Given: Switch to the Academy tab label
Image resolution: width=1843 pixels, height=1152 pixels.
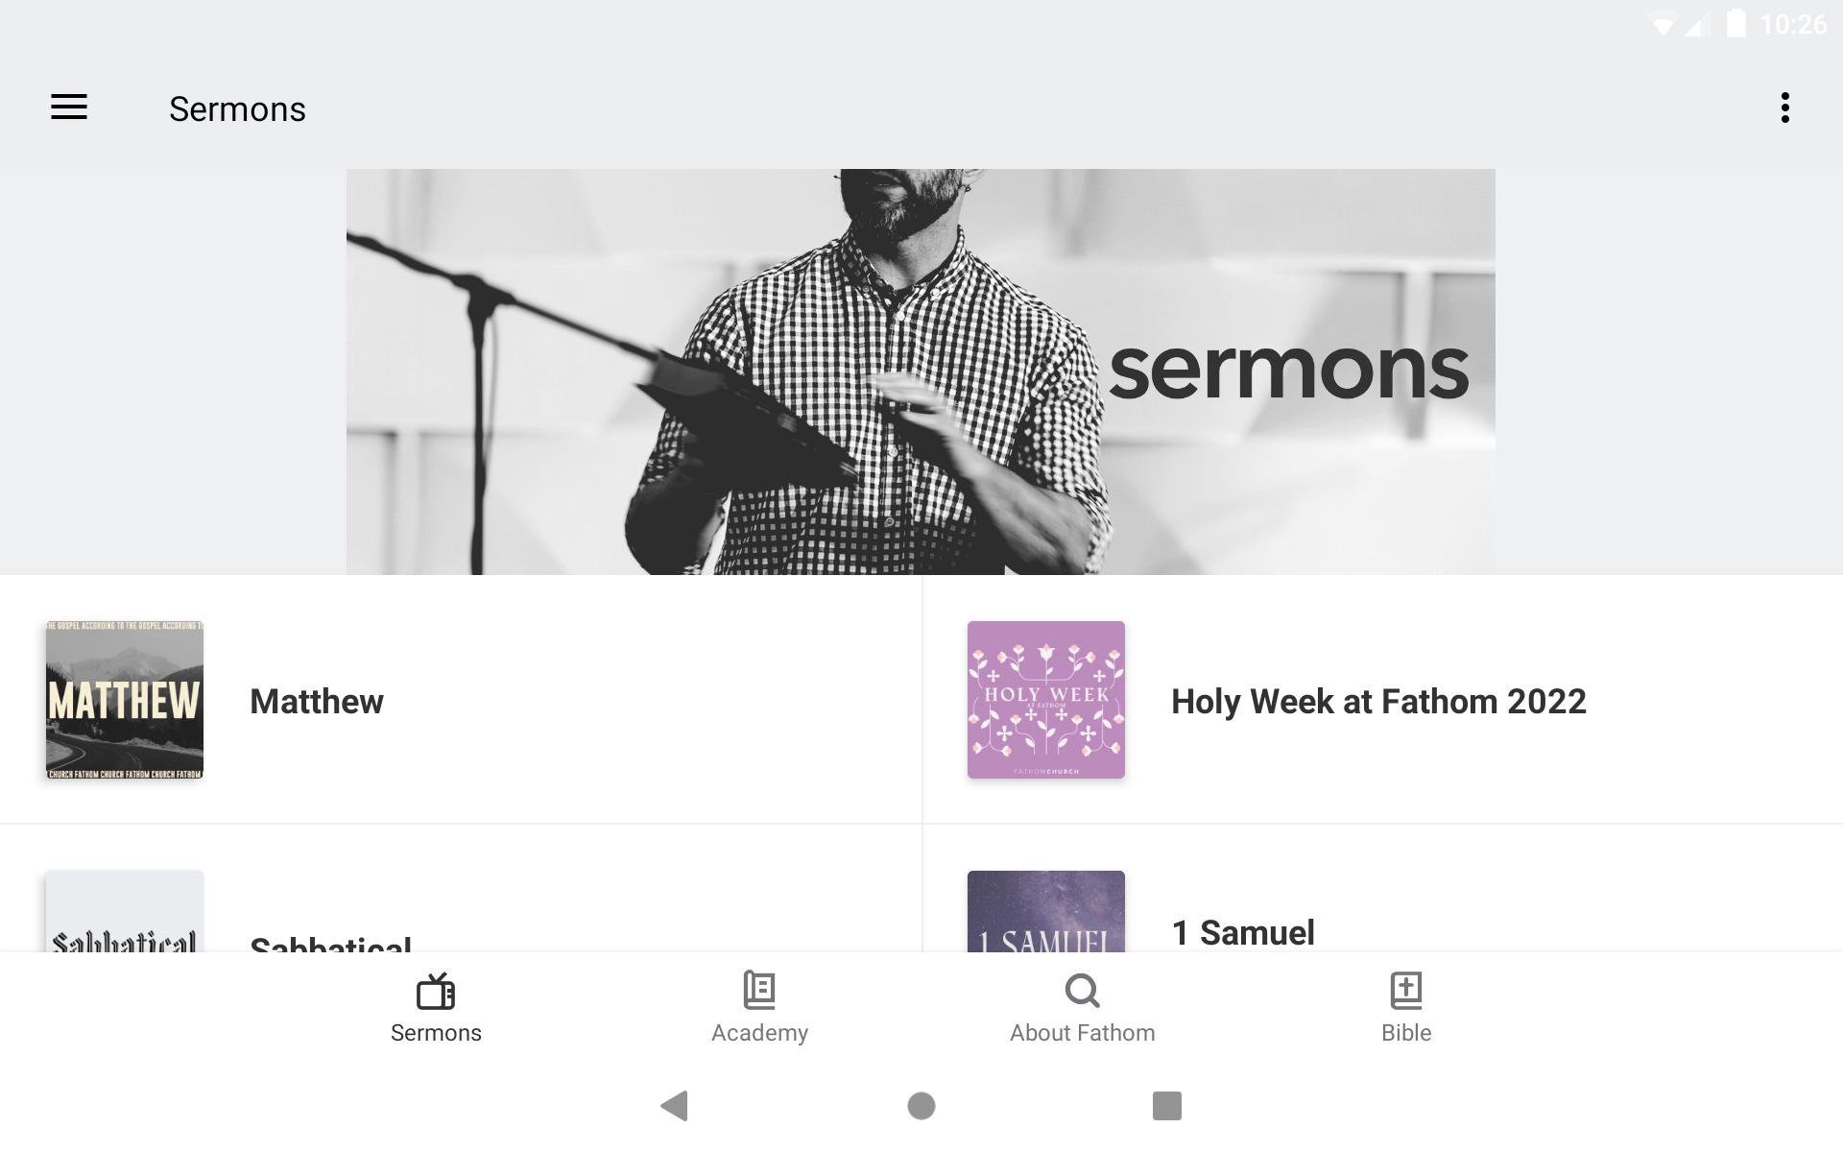Looking at the screenshot, I should point(759,1033).
